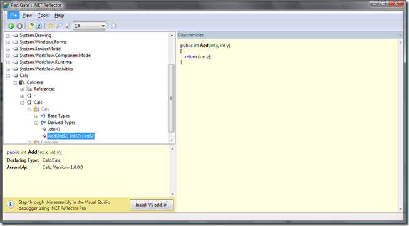
Task: Expand the Derived Types node
Action: [36, 123]
